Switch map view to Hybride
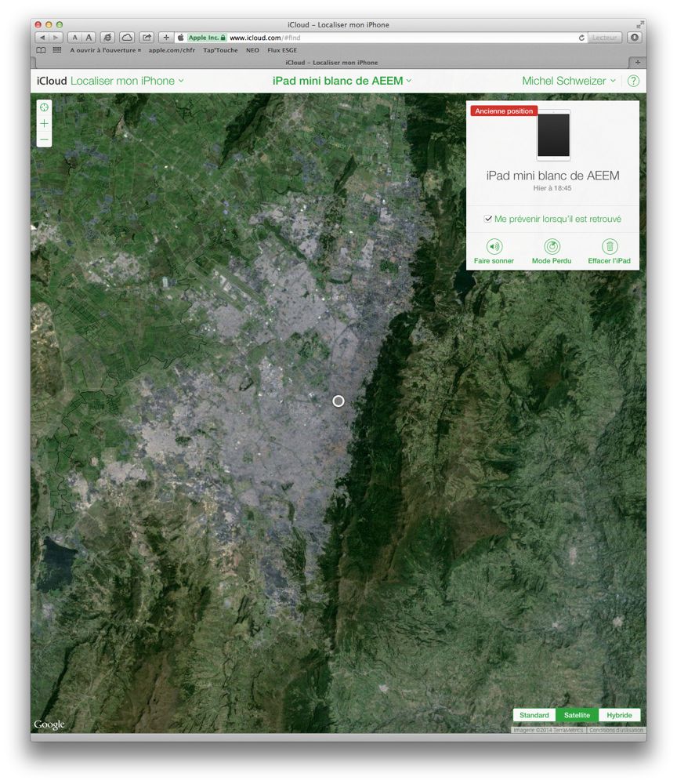677x784 pixels. click(619, 715)
